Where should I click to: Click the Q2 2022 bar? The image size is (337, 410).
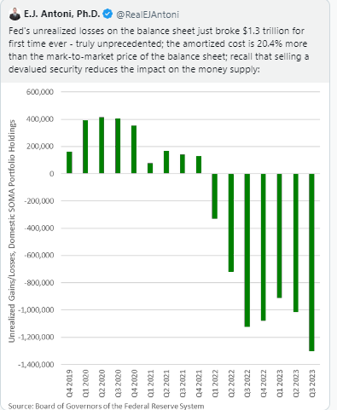click(x=231, y=222)
